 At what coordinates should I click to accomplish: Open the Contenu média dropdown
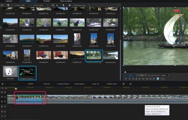coord(22,5)
